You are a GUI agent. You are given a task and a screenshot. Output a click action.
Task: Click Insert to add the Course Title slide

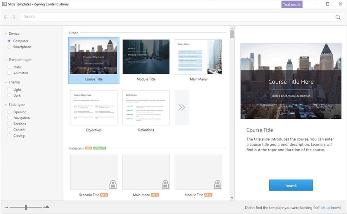pos(291,185)
